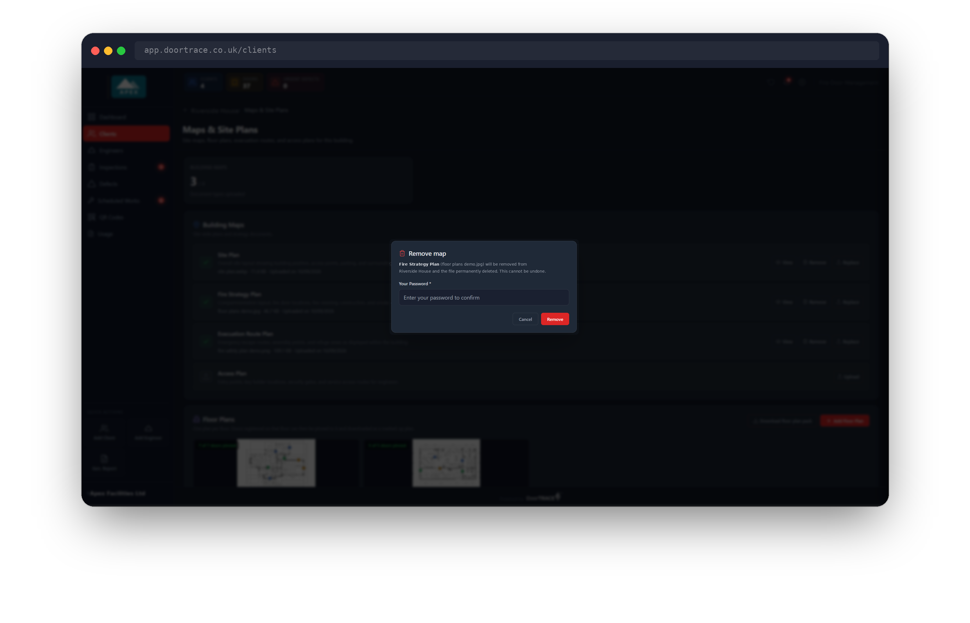
Task: Open the right blurred floor plan thumbnail
Action: pyautogui.click(x=446, y=462)
